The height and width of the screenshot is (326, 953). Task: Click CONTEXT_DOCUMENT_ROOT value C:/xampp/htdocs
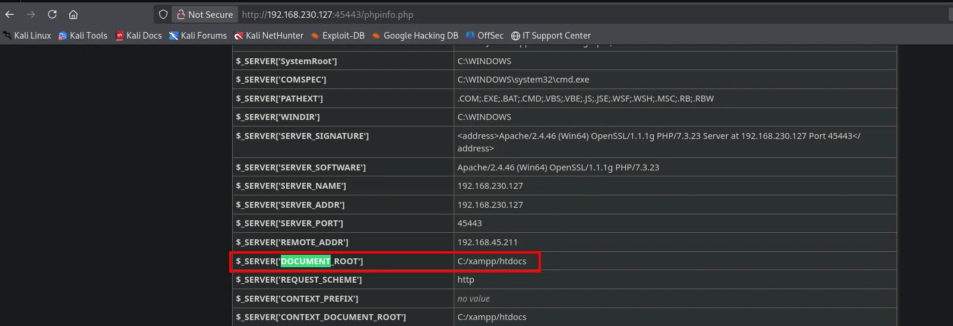coord(492,317)
